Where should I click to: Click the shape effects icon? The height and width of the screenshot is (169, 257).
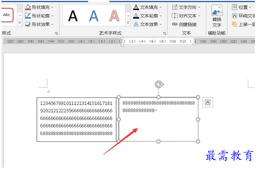click(28, 24)
